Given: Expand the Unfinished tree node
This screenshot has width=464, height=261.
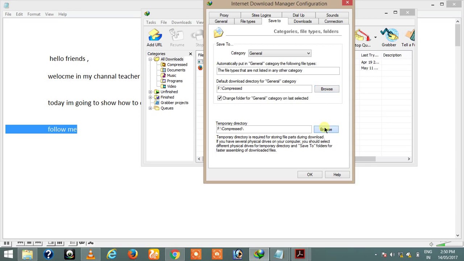Looking at the screenshot, I should [150, 92].
